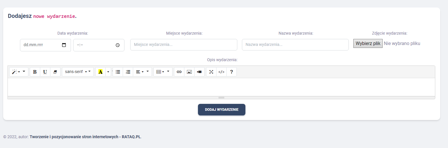Open the sans-serif font family dropdown
Screen dimensions: 448x148
(x=78, y=72)
